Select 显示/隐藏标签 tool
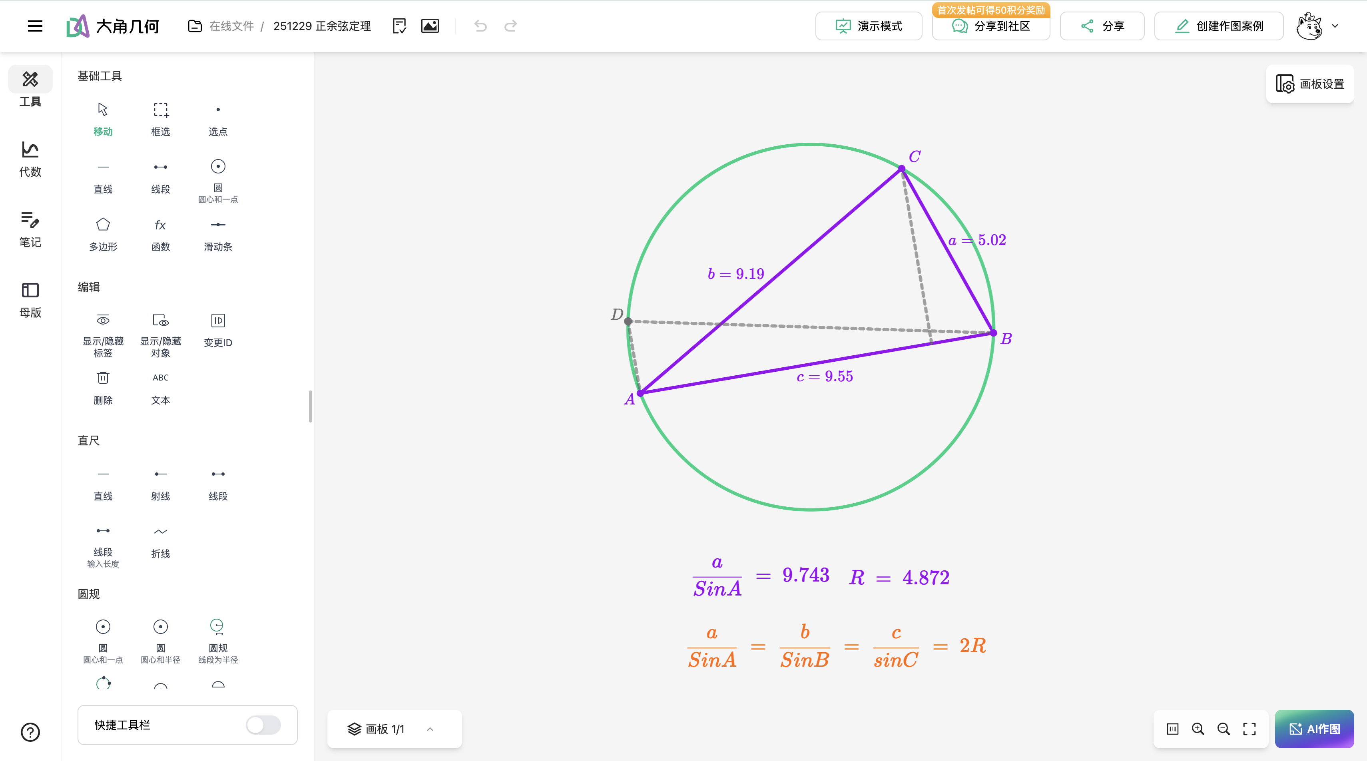The height and width of the screenshot is (761, 1367). pos(103,335)
